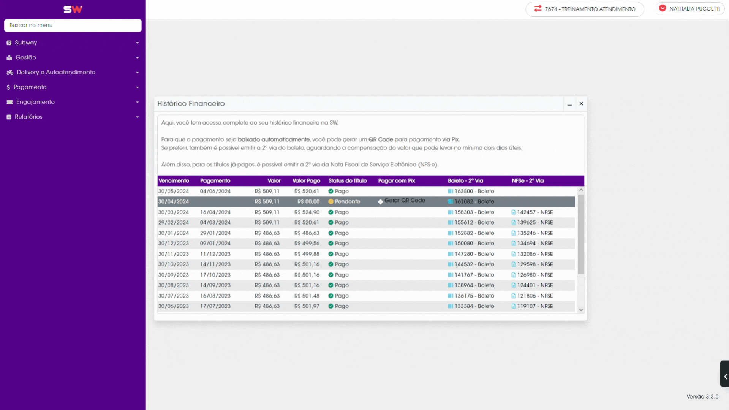Open the 7674 - TREINAMENTO ATENDIMENTO store selector

(585, 9)
